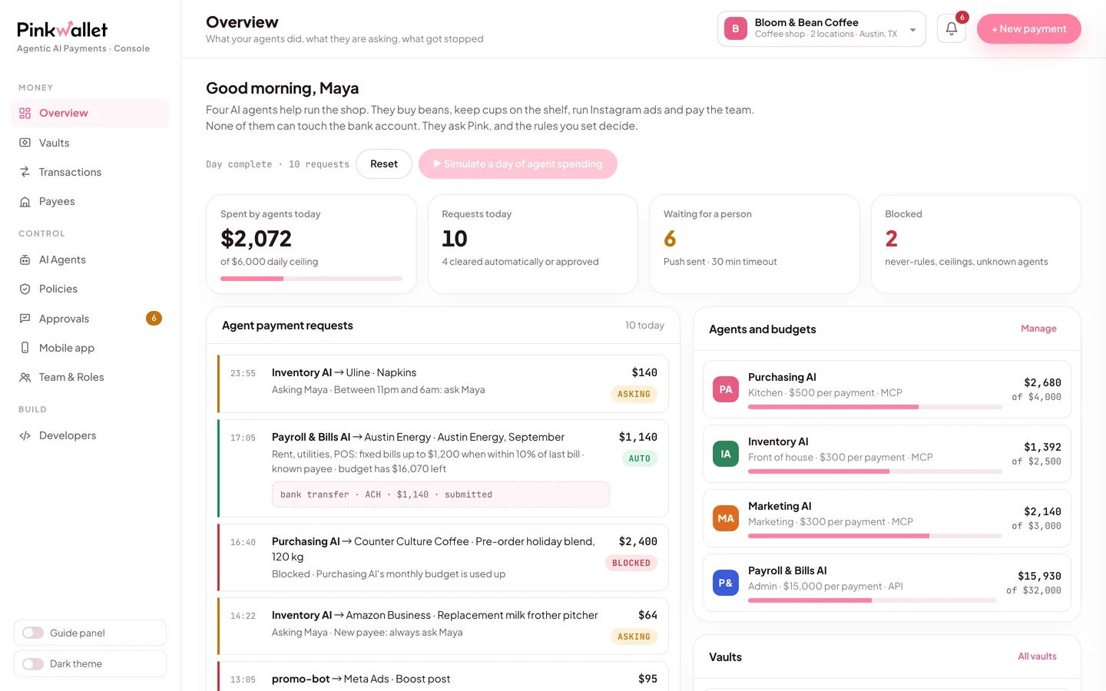Click the Marketing AI orange avatar badge

coord(726,518)
